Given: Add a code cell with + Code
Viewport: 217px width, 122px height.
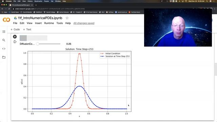Looking at the screenshot, I should point(15,29).
